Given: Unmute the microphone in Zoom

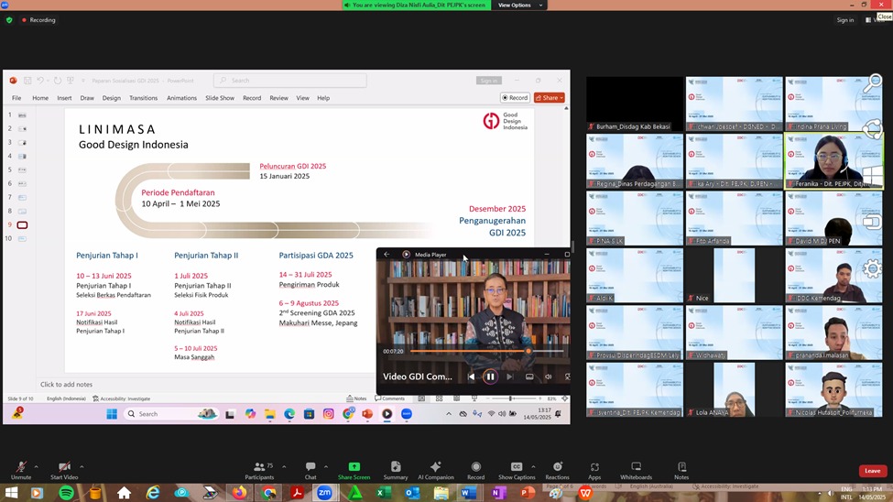Looking at the screenshot, I should click(x=21, y=471).
